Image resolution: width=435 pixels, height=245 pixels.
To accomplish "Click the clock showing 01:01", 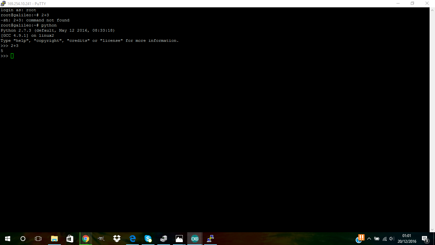I will [x=407, y=239].
